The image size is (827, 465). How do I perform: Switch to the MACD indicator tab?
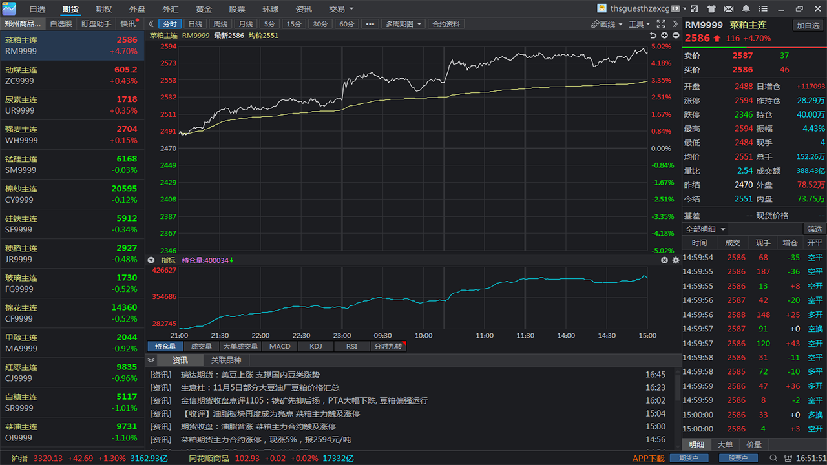[x=279, y=346]
